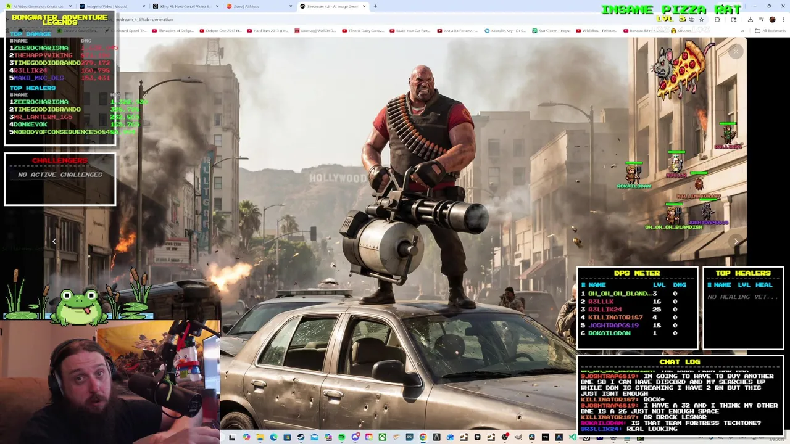
Task: Open Hard Bass 2013 bookmark
Action: point(268,31)
